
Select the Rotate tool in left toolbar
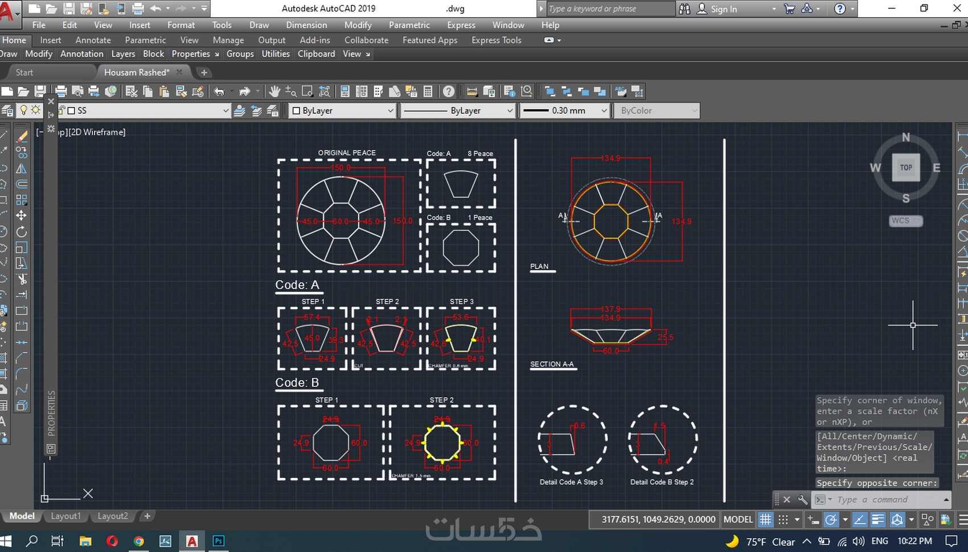[x=21, y=232]
